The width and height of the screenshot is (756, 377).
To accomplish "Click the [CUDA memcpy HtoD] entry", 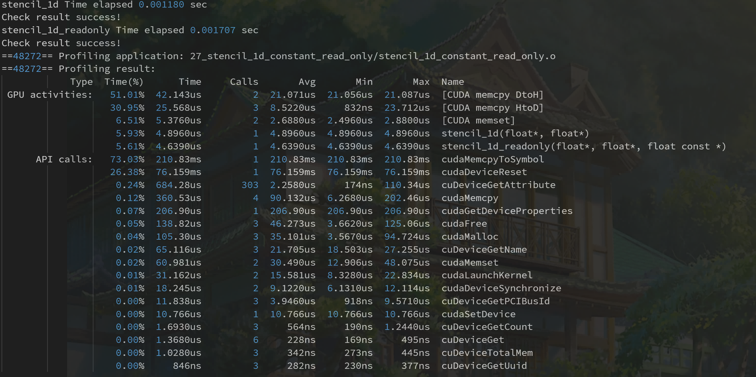I will [x=492, y=108].
